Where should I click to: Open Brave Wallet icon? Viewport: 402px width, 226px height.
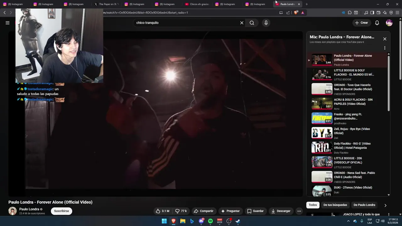coord(378,13)
